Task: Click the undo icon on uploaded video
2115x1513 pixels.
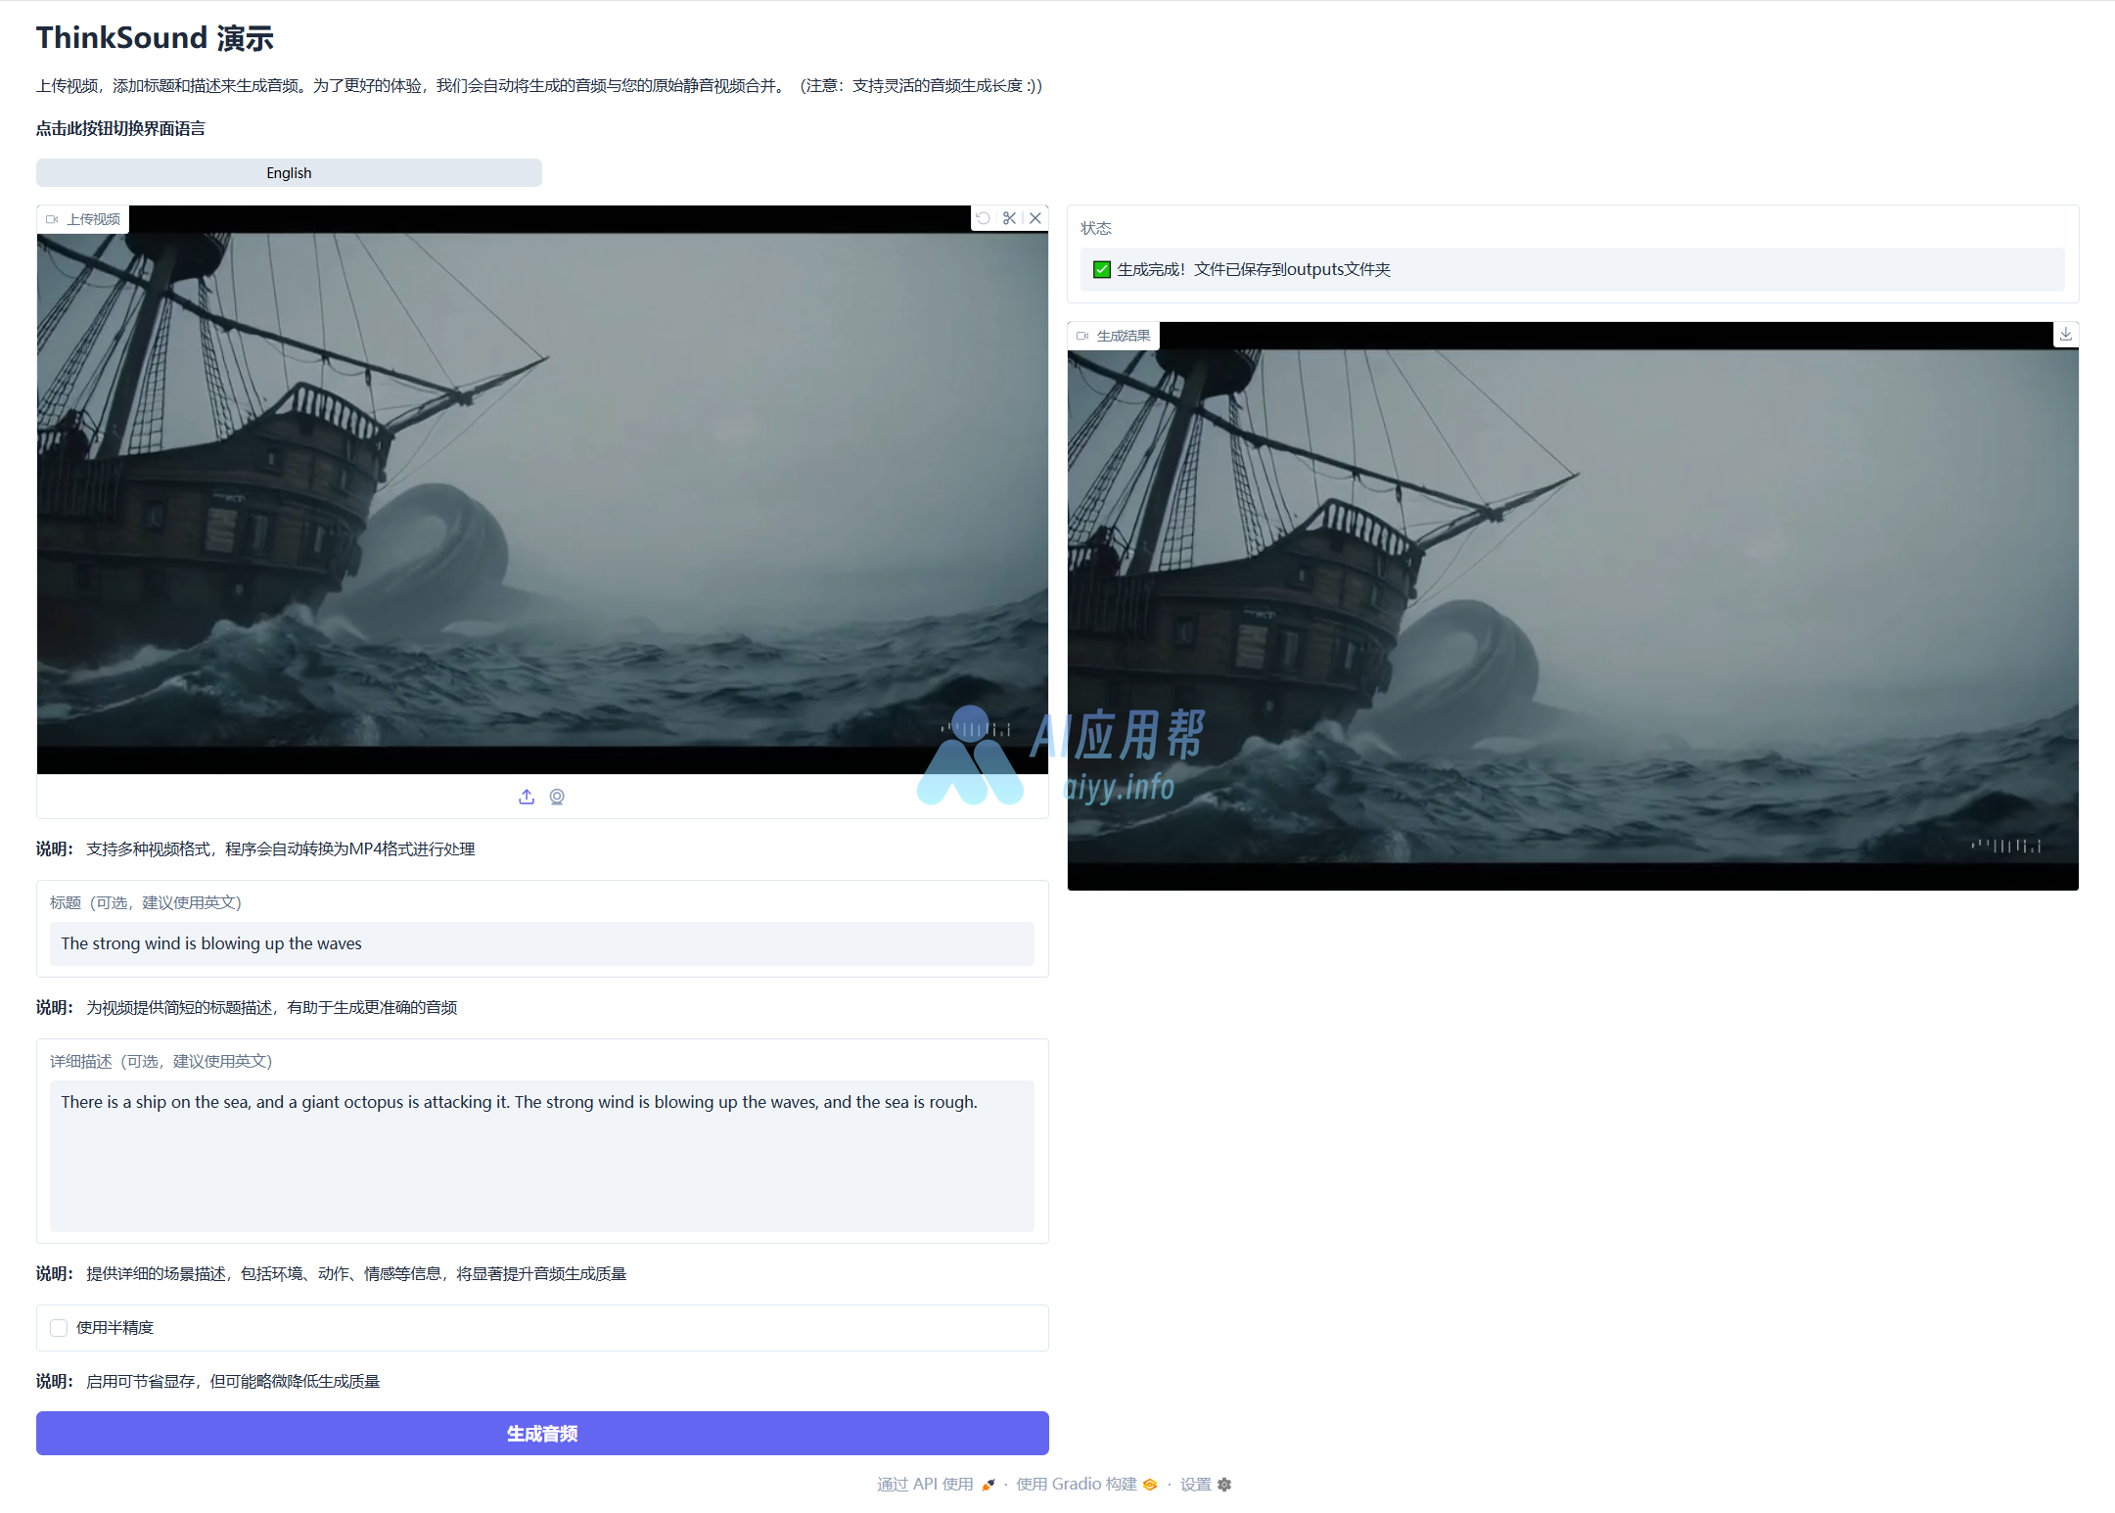Action: click(x=983, y=218)
